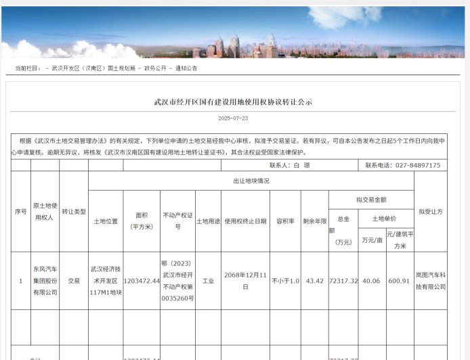
Task: Click the 转让类型 column header
Action: (x=74, y=211)
